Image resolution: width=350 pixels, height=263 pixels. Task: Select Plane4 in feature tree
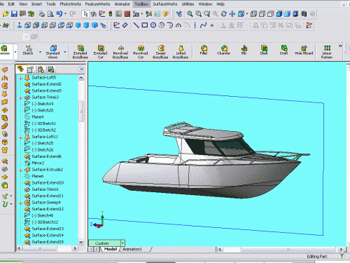click(38, 117)
